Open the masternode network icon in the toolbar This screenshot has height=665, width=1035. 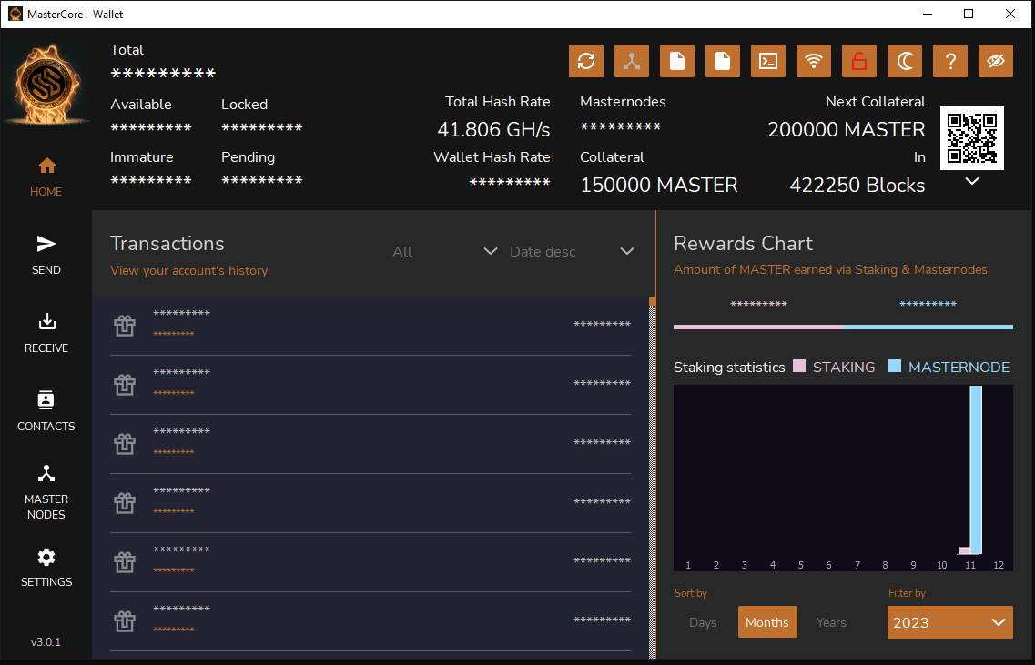coord(631,61)
